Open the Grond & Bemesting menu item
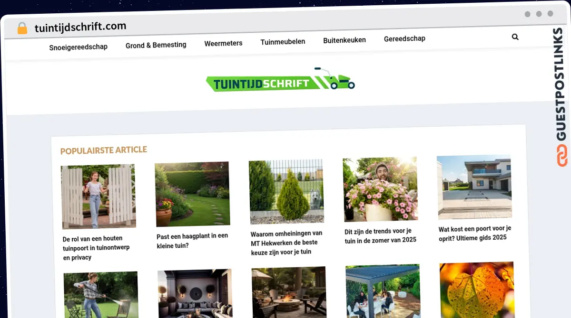This screenshot has height=318, width=571. [156, 45]
